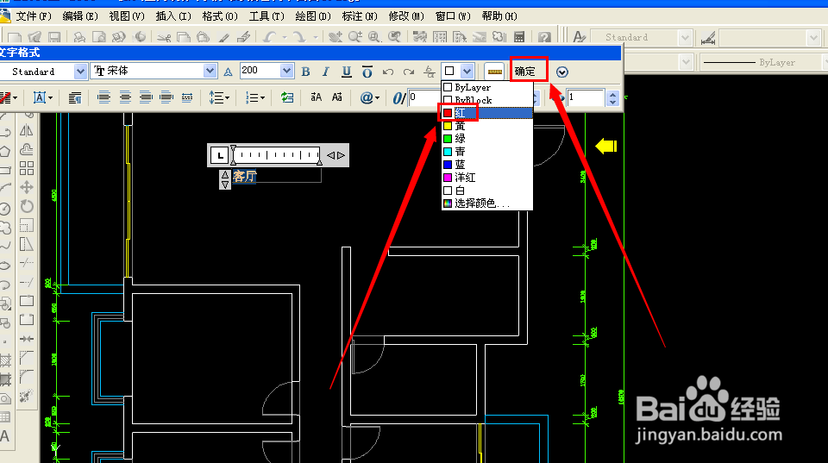Select 蓝 blue color
This screenshot has height=463, width=828.
click(486, 164)
